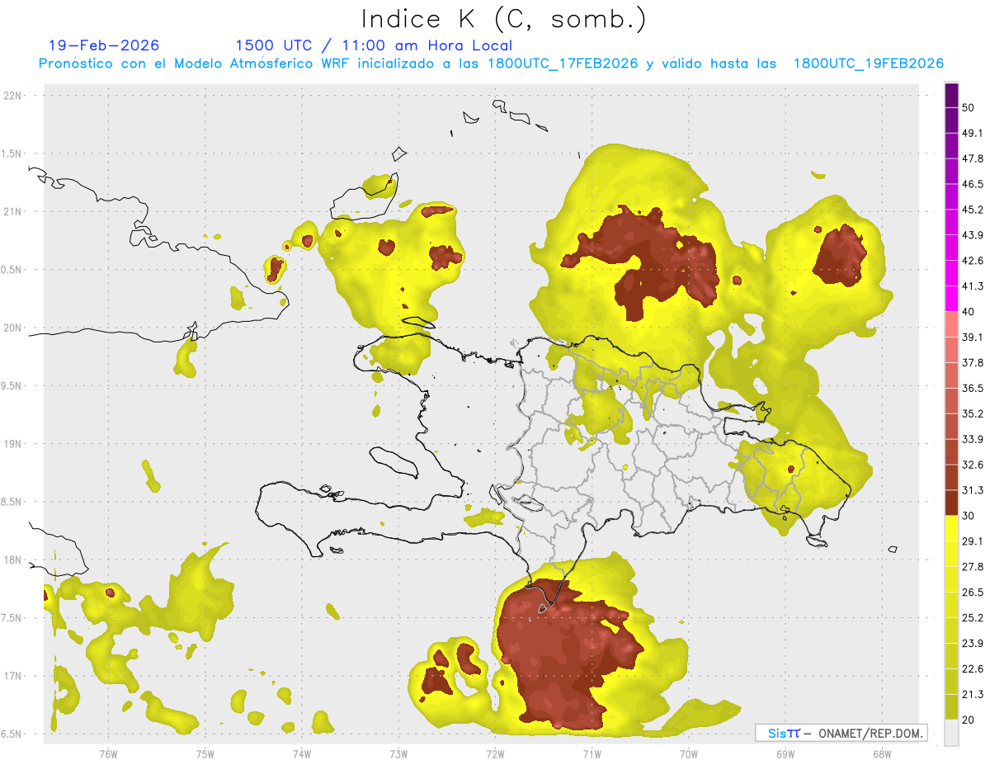This screenshot has width=990, height=765.
Task: Click the '17N' latitude label
Action: click(13, 676)
